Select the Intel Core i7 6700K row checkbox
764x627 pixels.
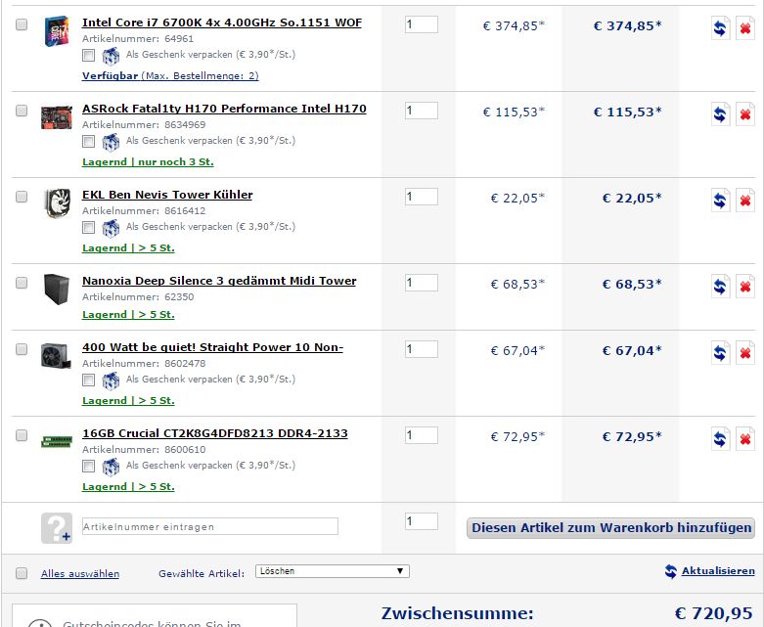click(22, 24)
